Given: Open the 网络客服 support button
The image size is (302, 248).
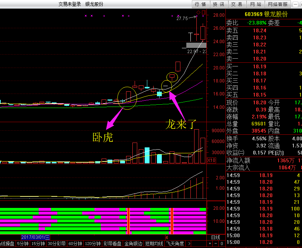Looking at the screenshot, I should click(x=278, y=4).
